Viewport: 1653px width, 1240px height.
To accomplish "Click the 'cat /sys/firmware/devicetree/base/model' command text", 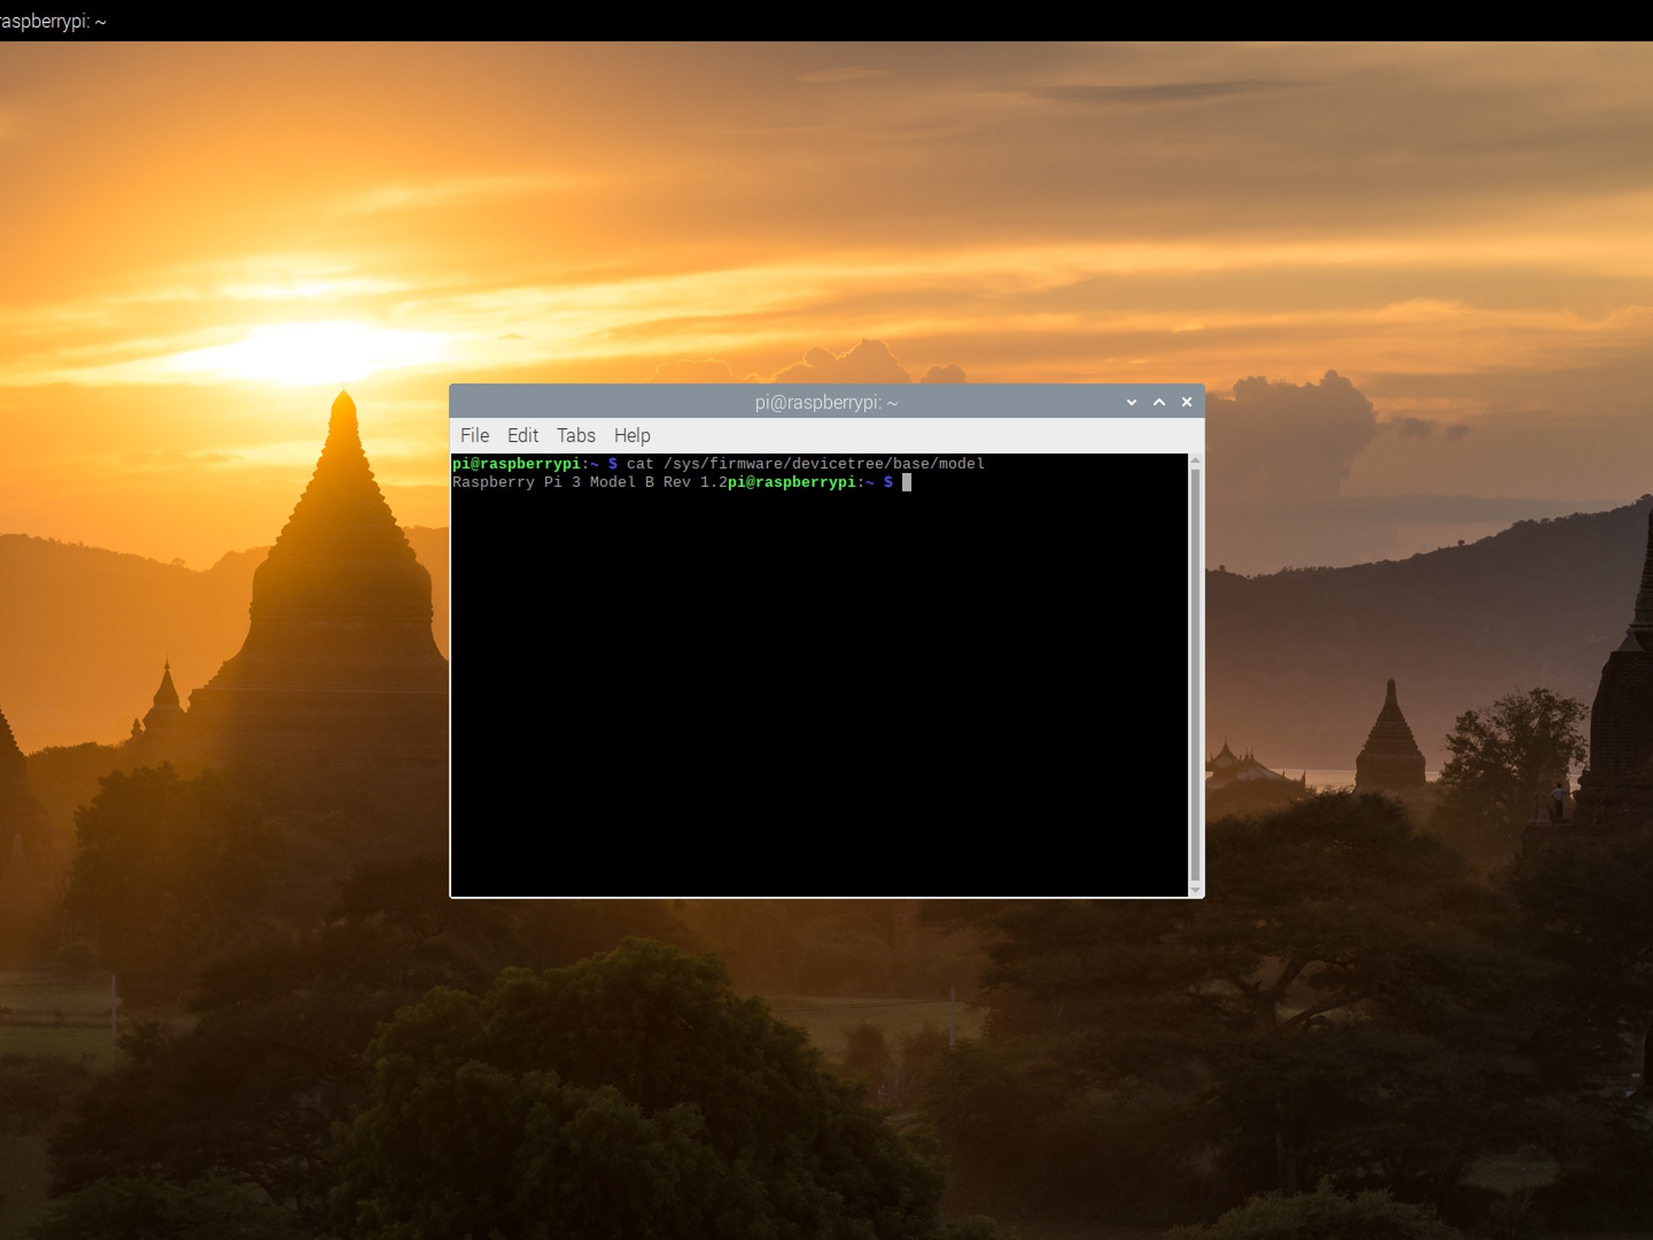I will pos(806,463).
